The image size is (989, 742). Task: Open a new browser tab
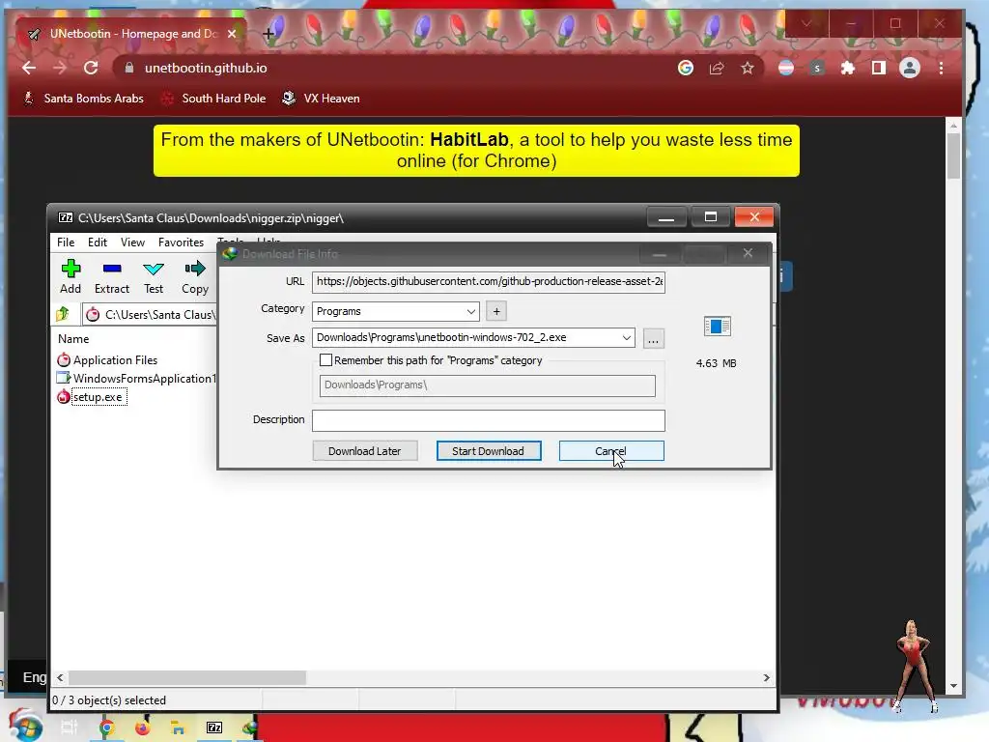coord(268,34)
